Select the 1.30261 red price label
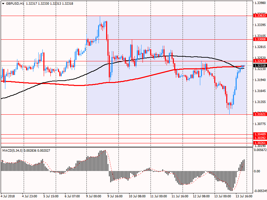The height and width of the screenshot is (200, 267). (260, 143)
